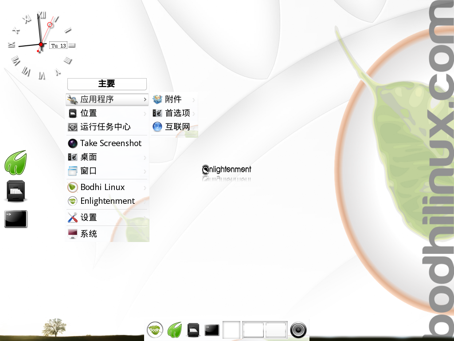Click the drive icon beside 位置

click(x=73, y=113)
